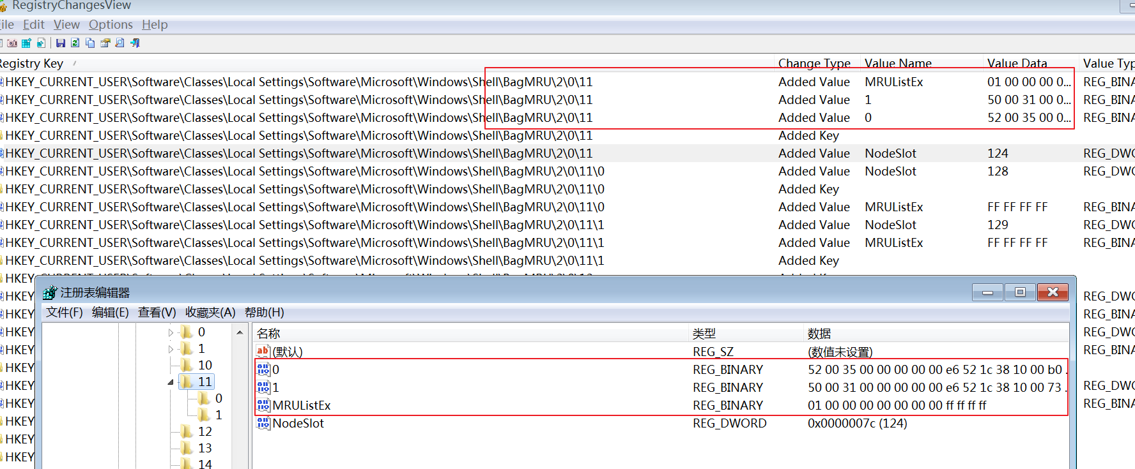Maximize the Registry Editor window
The width and height of the screenshot is (1135, 469).
(x=1020, y=292)
